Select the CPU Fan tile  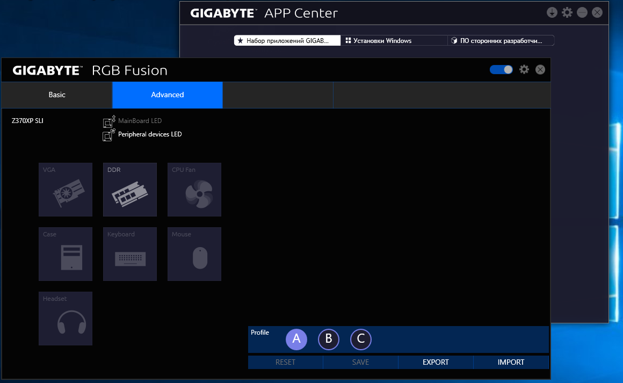194,190
